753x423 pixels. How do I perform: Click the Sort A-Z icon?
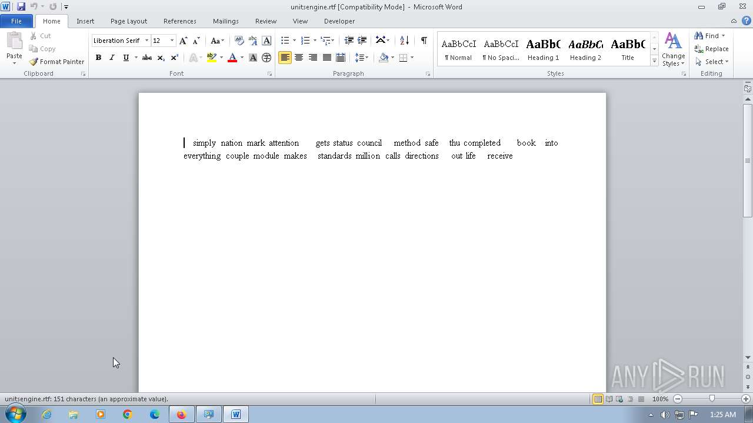[404, 41]
